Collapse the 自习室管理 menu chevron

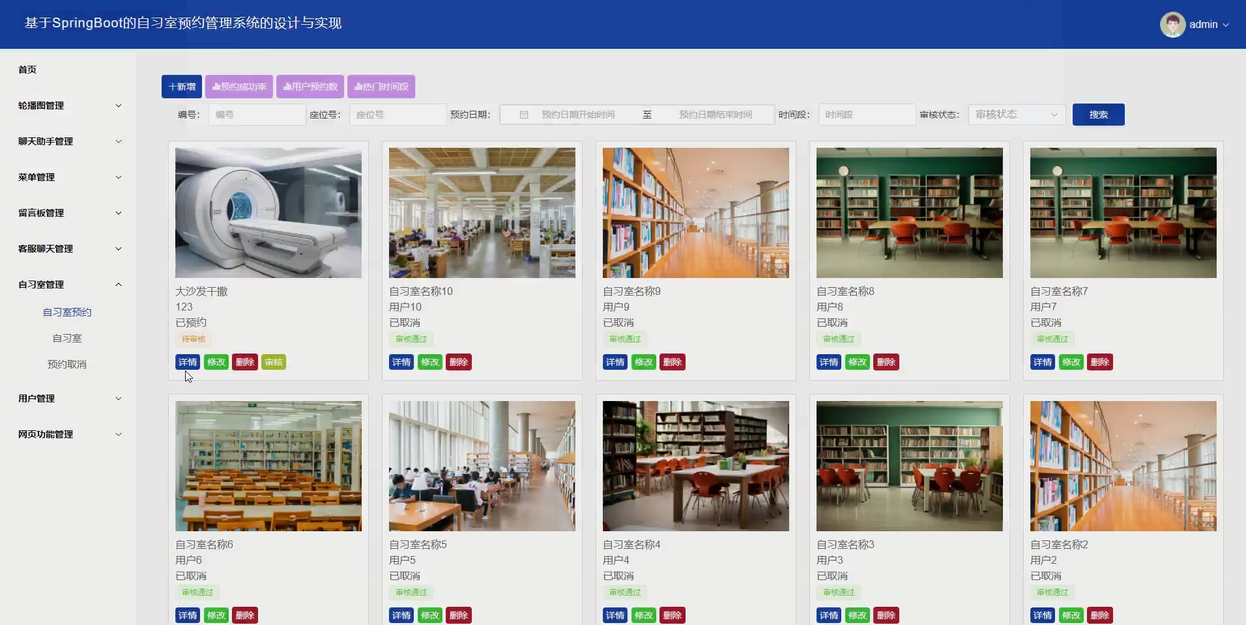119,285
